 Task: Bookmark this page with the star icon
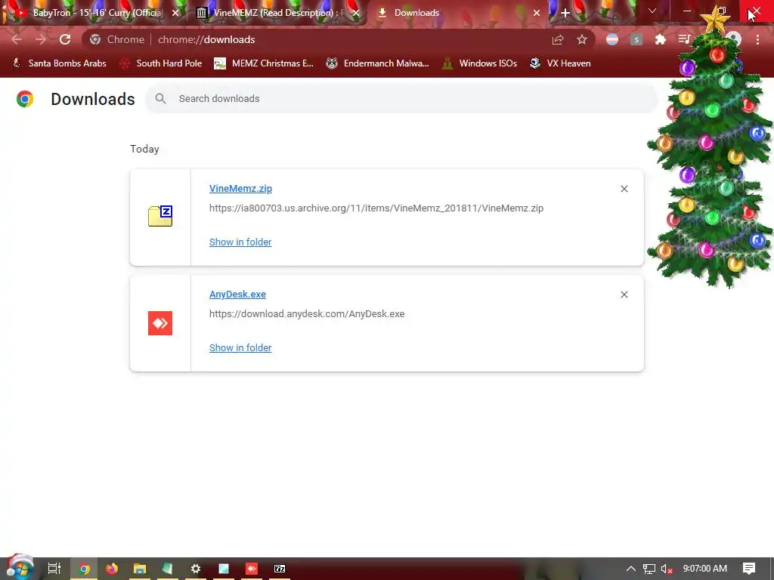pyautogui.click(x=582, y=39)
